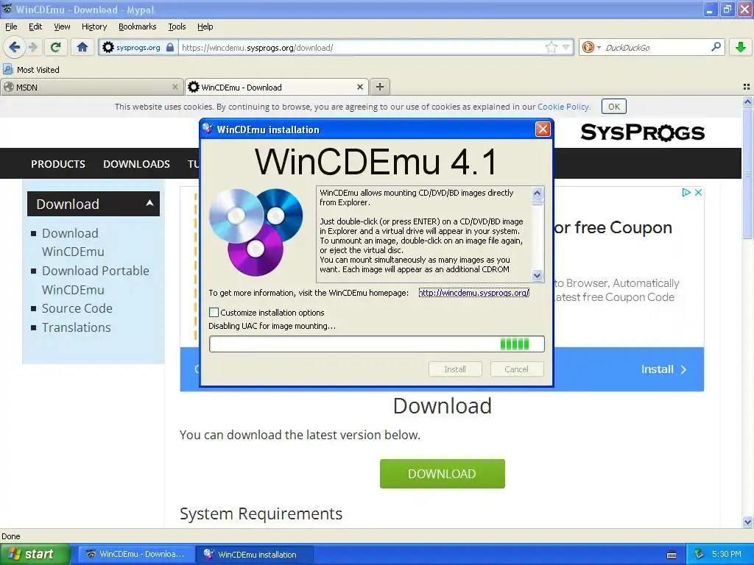Open the Help menu
The image size is (754, 565).
(x=205, y=26)
